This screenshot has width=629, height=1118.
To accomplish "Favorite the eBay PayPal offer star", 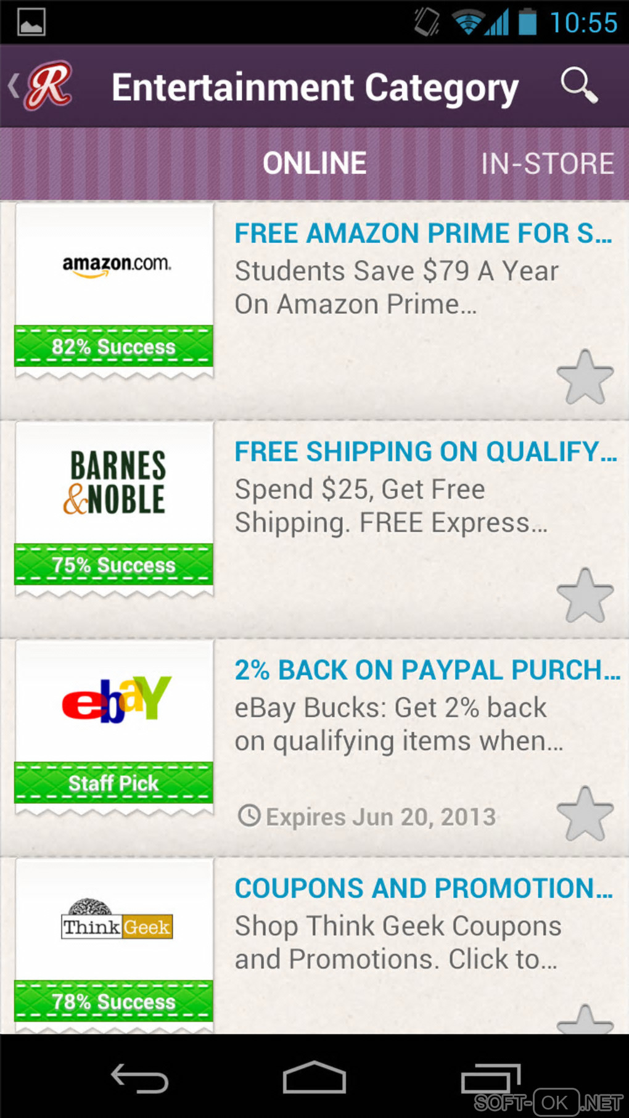I will click(x=585, y=813).
